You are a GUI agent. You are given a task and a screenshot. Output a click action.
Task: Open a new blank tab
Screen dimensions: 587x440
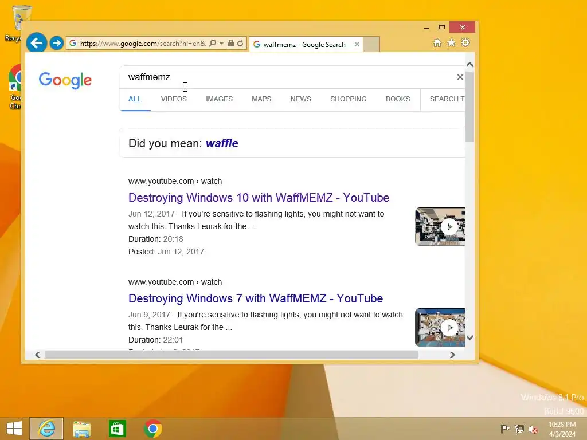(x=371, y=44)
